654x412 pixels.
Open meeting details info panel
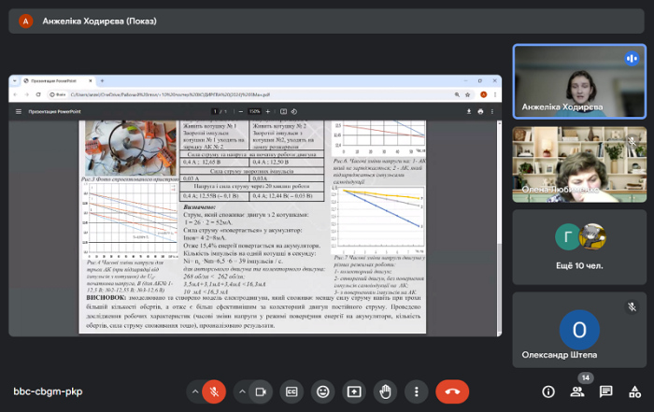coord(548,391)
